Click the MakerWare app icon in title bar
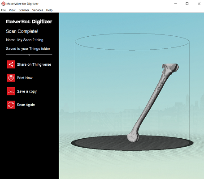Image resolution: width=204 pixels, height=179 pixels. pos(3,4)
